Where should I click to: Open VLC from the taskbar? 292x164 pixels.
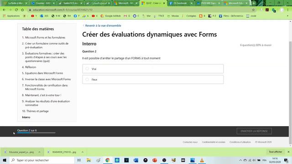(x=202, y=160)
